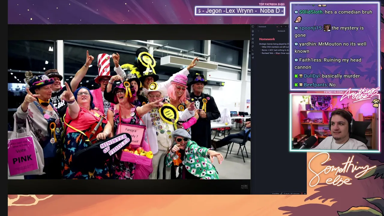Click the paper plane icon in the ribbon
384x216 pixels.
[253, 58]
